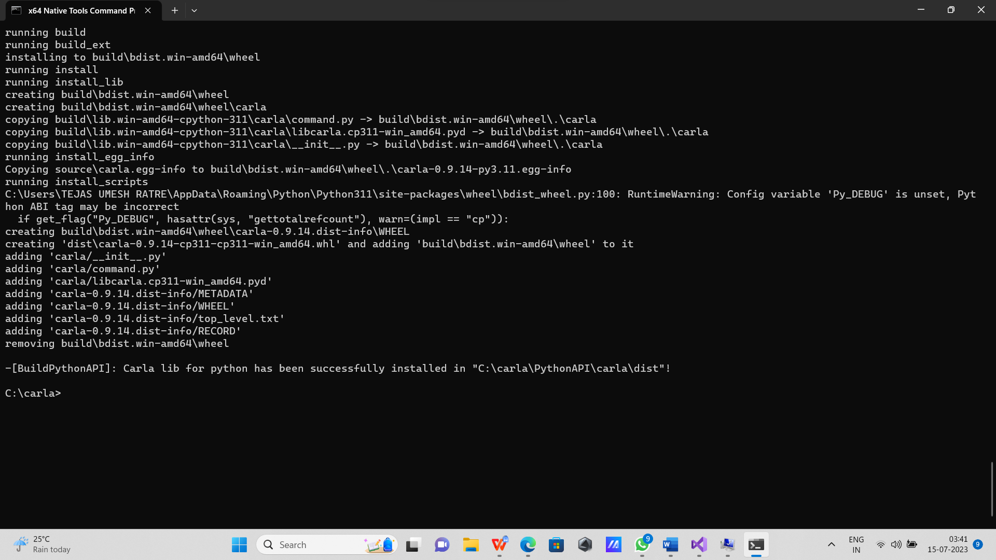Open the Microsoft Store from the taskbar
Viewport: 996px width, 560px height.
click(556, 544)
